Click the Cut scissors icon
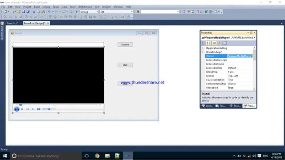Screen dimensions: 285x160 tap(34, 12)
